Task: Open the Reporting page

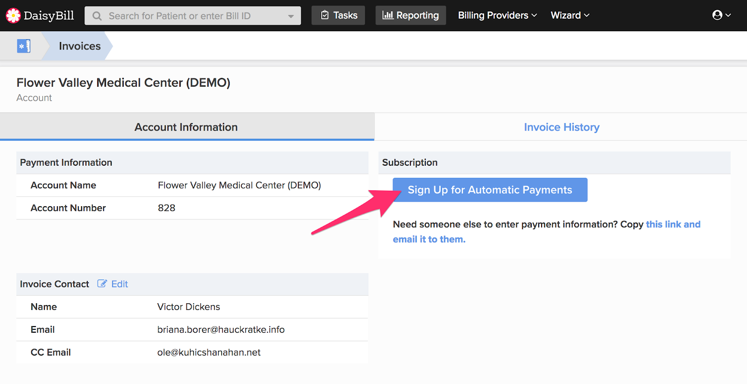Action: (411, 15)
